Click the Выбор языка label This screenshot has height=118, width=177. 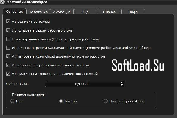16,84
